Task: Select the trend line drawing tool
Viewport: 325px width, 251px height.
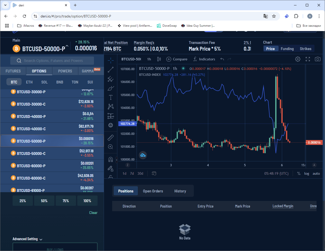Action: tap(111, 70)
